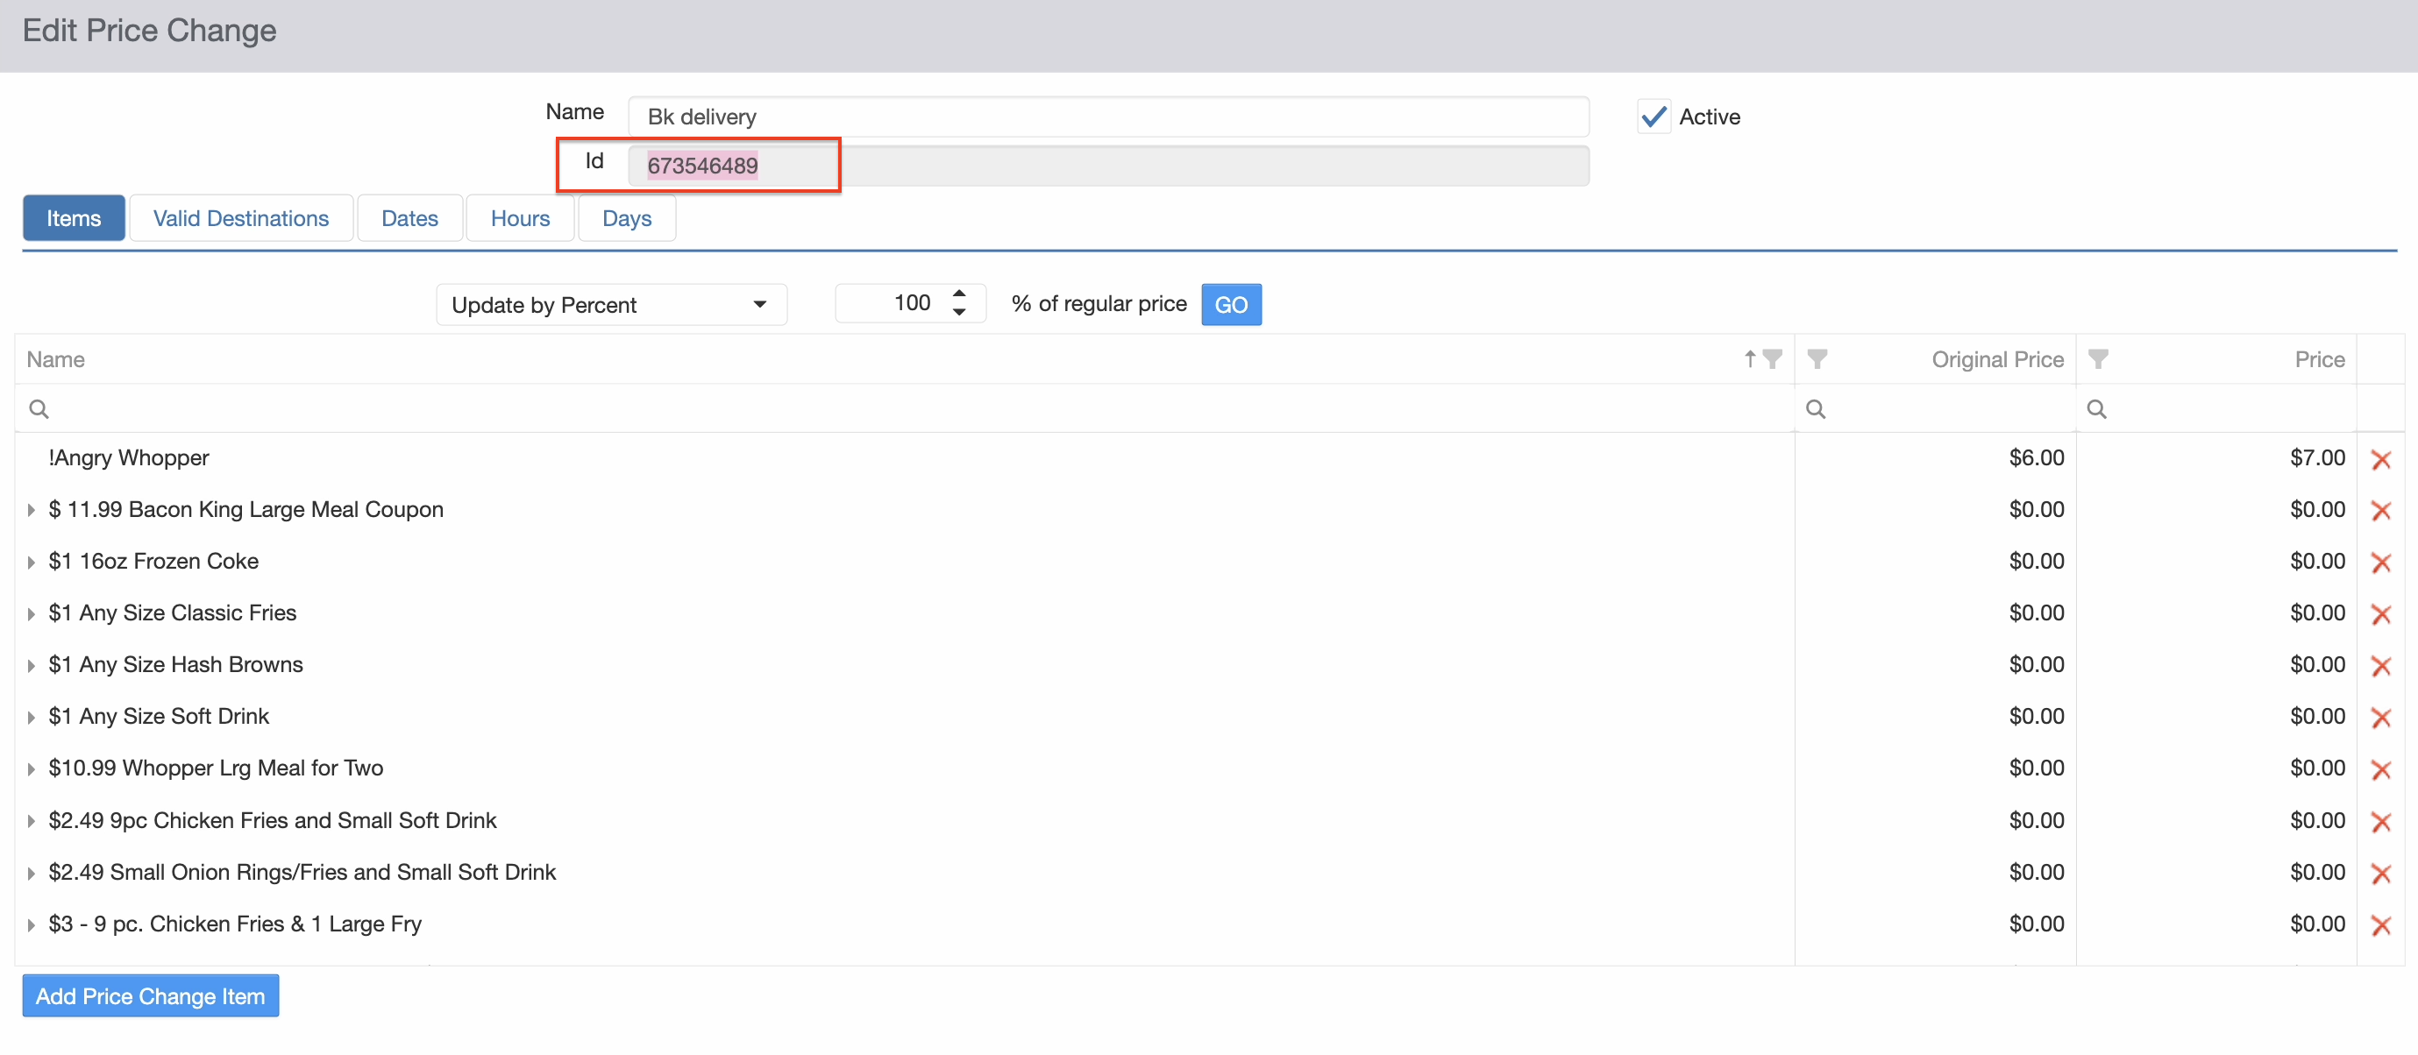The width and height of the screenshot is (2418, 1055).
Task: Expand $ 11.99 Bacon King Large Meal Coupon
Action: (x=31, y=510)
